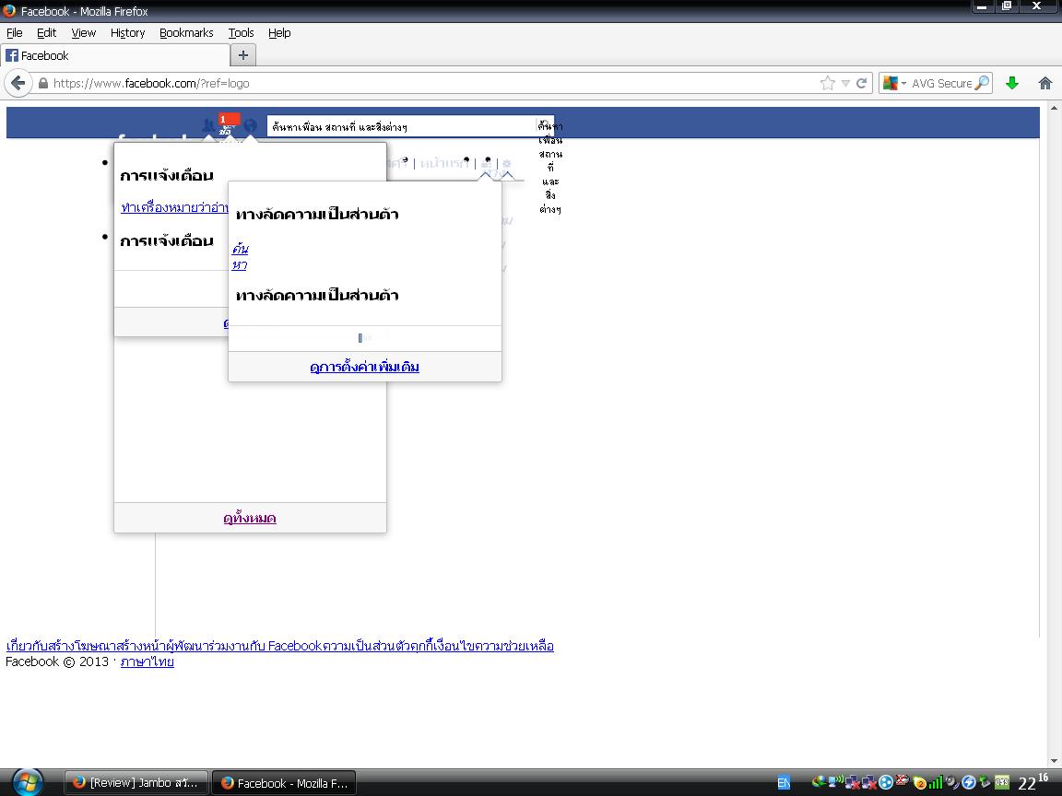The width and height of the screenshot is (1062, 796).
Task: Open the History menu
Action: [x=127, y=32]
